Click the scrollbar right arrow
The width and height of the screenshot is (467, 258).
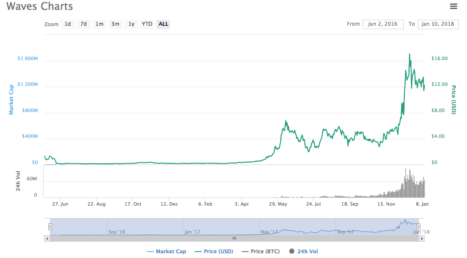pos(421,238)
